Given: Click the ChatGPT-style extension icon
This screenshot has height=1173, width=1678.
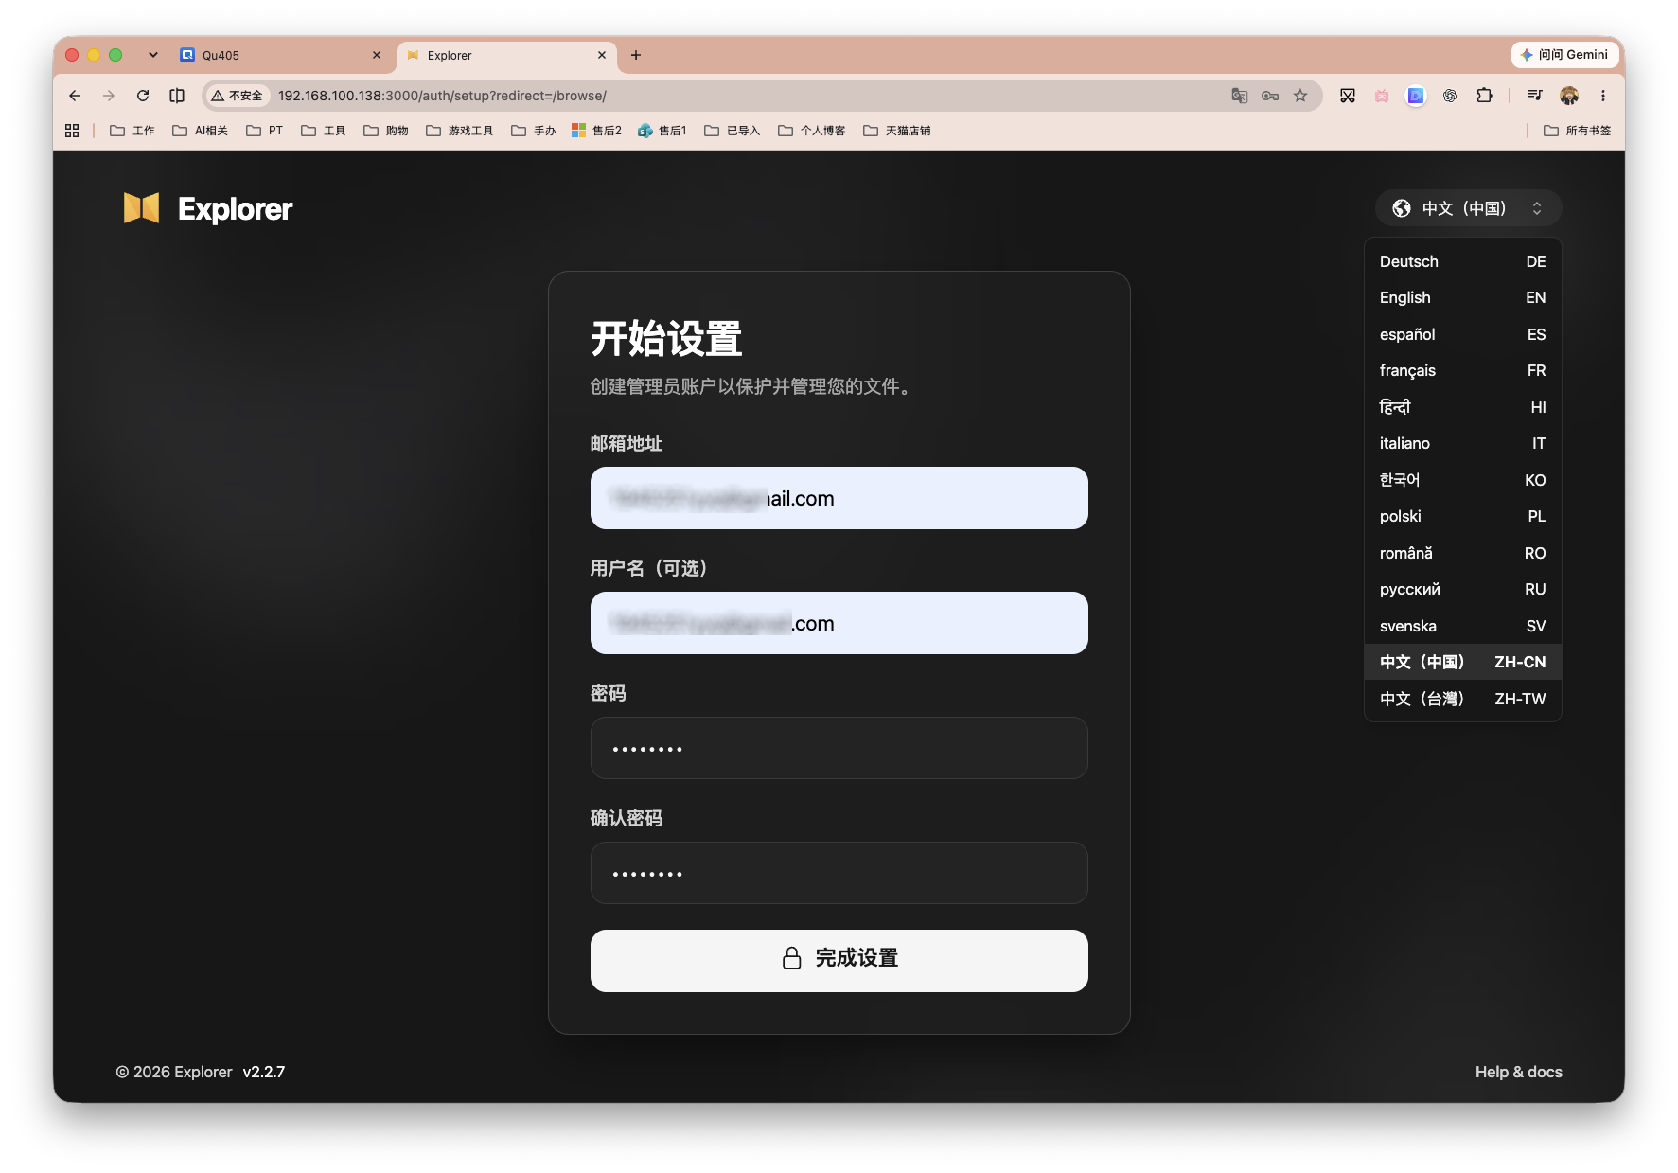Looking at the screenshot, I should pos(1450,96).
